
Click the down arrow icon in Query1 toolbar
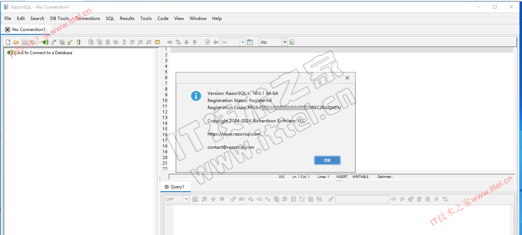click(x=436, y=199)
